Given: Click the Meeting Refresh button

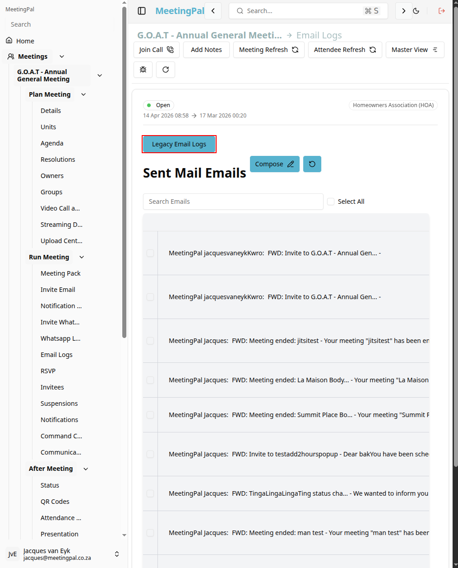Looking at the screenshot, I should click(269, 50).
